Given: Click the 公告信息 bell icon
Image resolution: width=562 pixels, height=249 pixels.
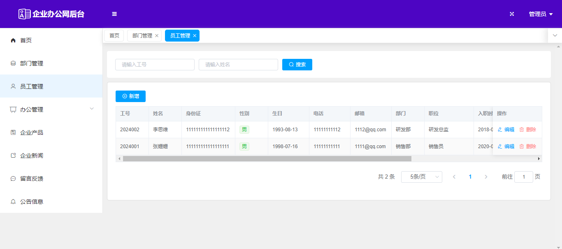Looking at the screenshot, I should (13, 202).
